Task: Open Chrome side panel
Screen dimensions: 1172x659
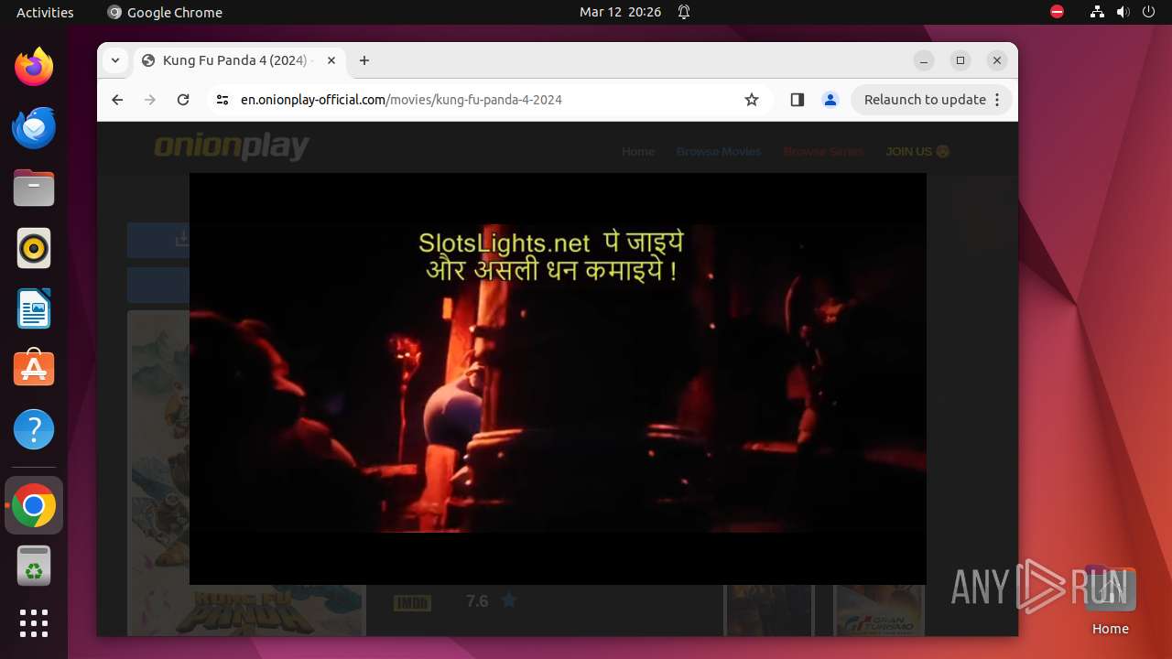Action: click(x=797, y=100)
